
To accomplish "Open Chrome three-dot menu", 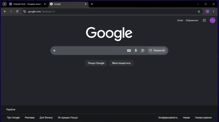I will point(214,12).
